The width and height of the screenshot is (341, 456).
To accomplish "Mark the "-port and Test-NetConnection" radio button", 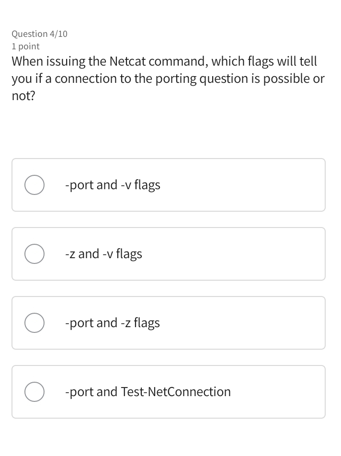I will click(x=34, y=392).
